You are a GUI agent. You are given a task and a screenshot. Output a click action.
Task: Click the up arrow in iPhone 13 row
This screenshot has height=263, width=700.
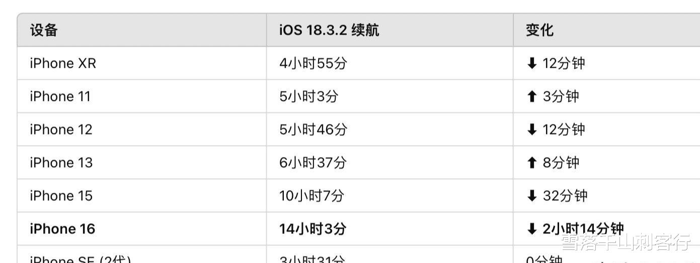pos(532,163)
